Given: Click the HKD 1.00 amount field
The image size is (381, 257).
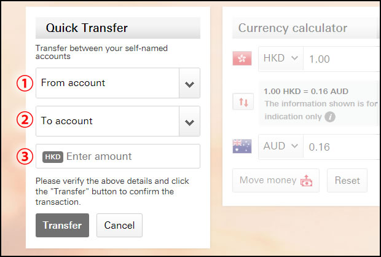Looking at the screenshot, I should 342,59.
